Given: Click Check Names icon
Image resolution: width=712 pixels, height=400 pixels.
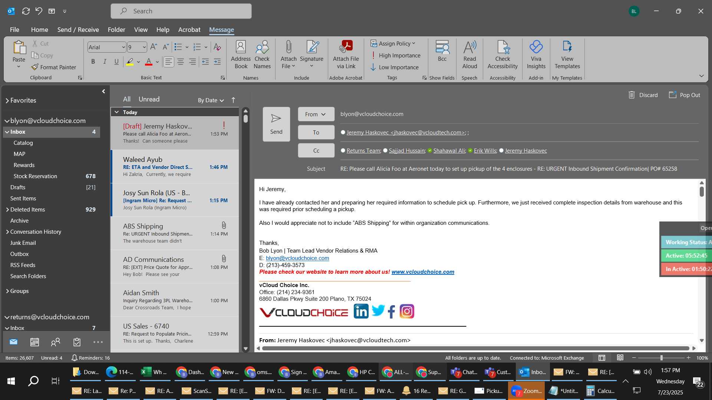Looking at the screenshot, I should [262, 55].
